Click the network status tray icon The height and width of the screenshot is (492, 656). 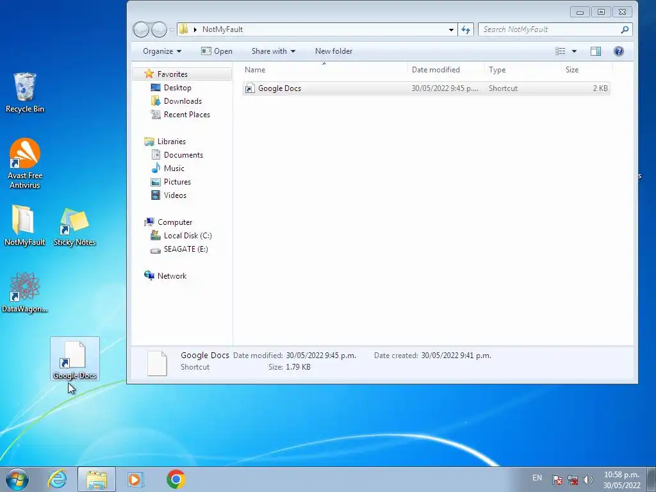click(x=572, y=479)
